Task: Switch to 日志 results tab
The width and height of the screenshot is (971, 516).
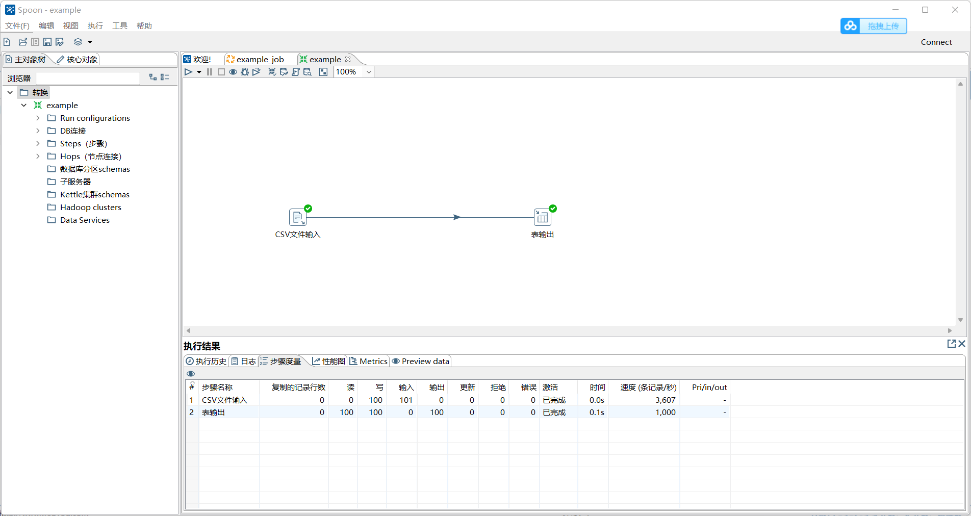Action: 244,361
